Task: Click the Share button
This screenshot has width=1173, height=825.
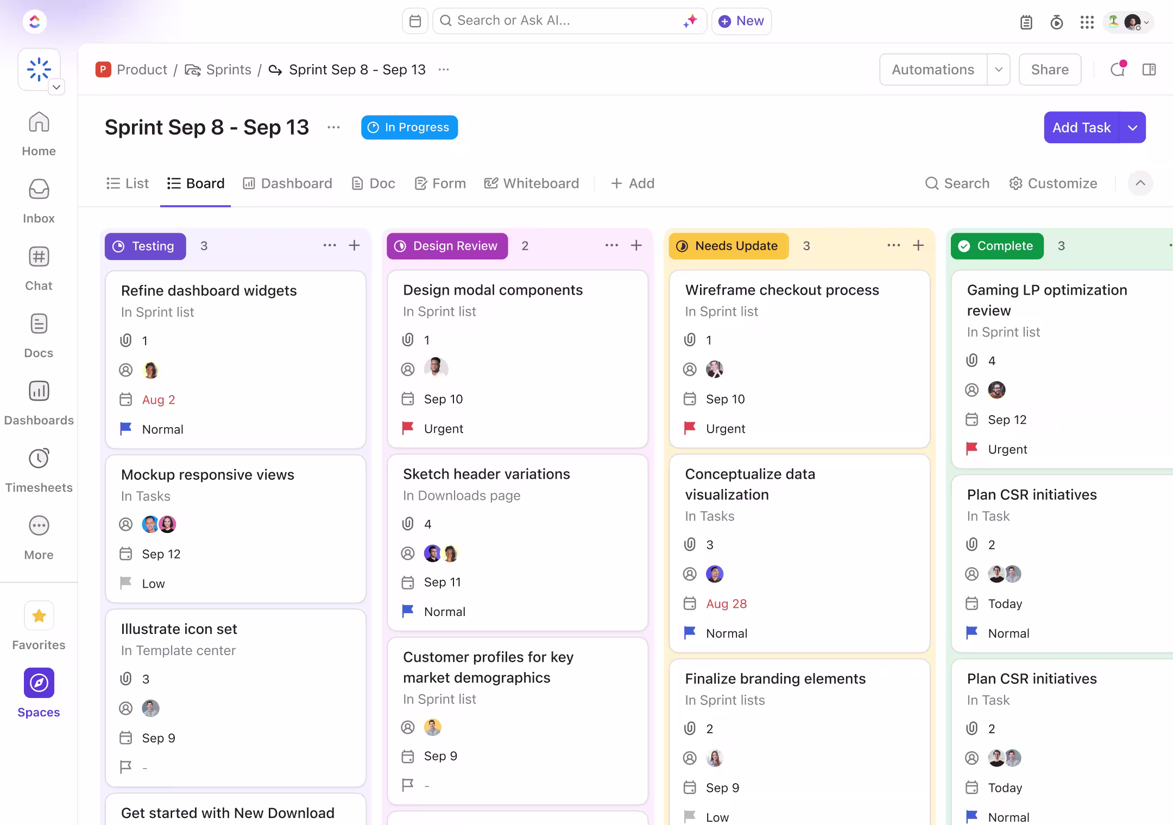Action: (x=1049, y=69)
